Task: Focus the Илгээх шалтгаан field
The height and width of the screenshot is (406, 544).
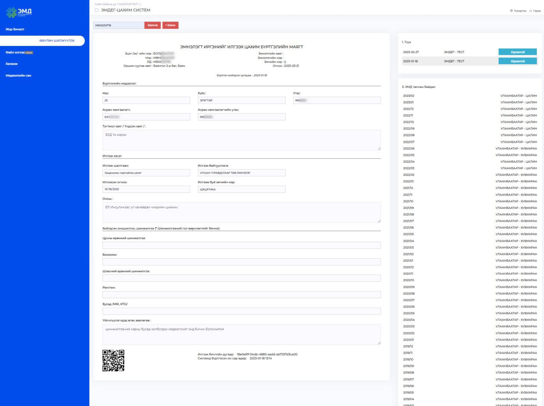Action: click(x=146, y=173)
